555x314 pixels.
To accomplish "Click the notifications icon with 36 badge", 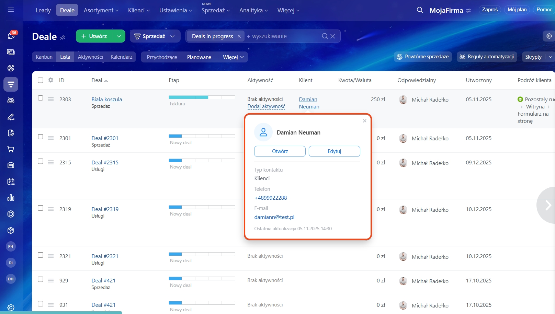I will [x=11, y=35].
